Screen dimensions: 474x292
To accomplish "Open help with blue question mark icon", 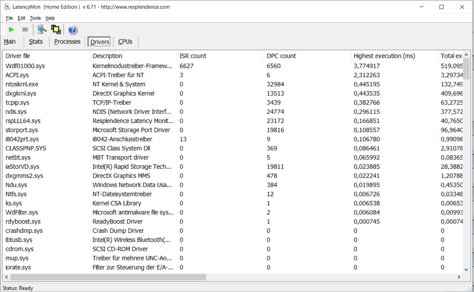I will tap(72, 30).
